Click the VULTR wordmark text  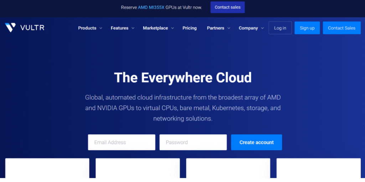[32, 28]
